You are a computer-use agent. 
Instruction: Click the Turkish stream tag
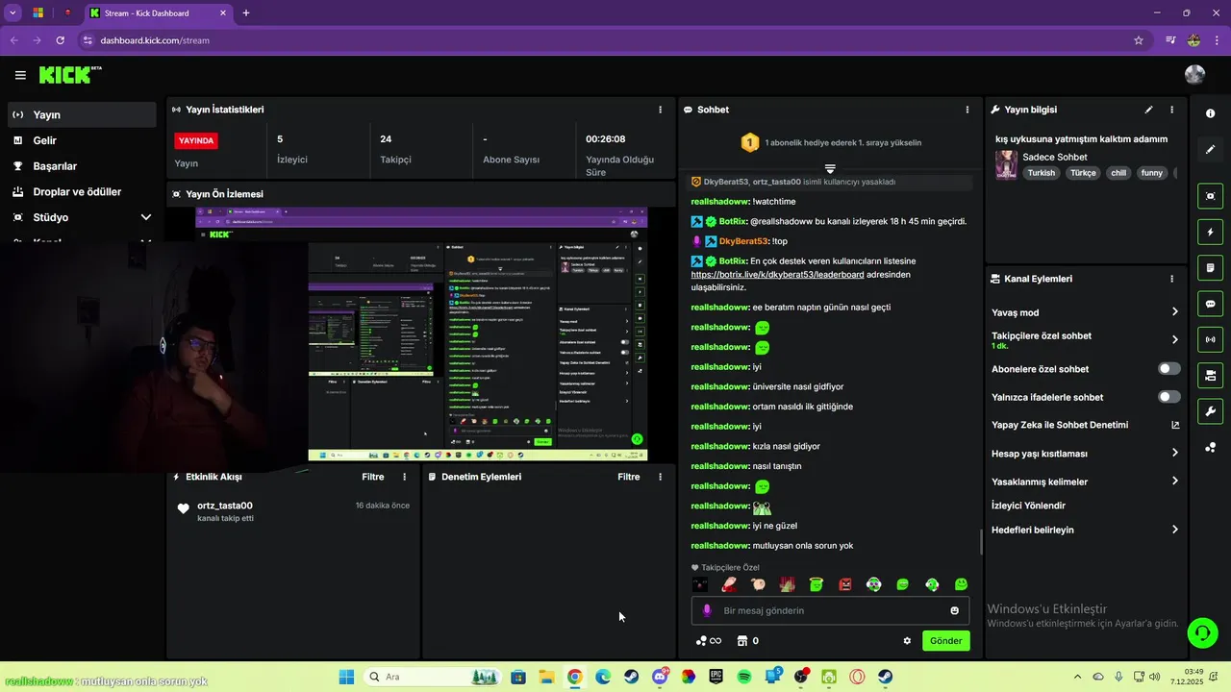pyautogui.click(x=1042, y=173)
